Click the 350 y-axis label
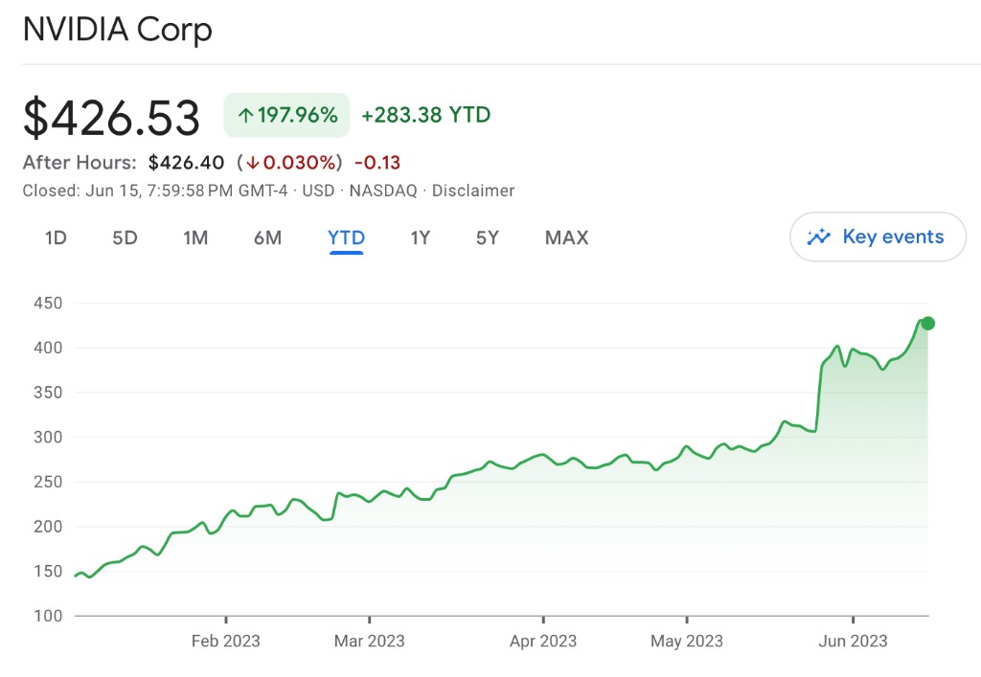 [x=48, y=393]
